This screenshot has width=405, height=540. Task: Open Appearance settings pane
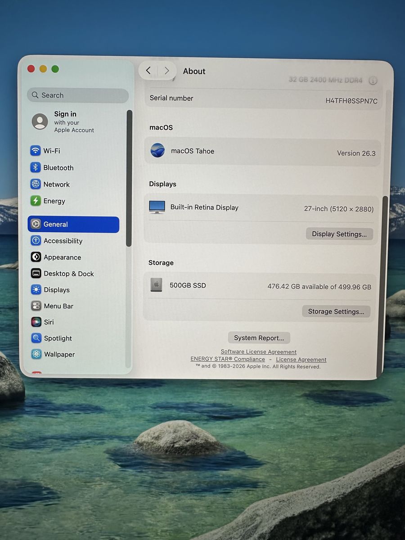click(x=62, y=257)
